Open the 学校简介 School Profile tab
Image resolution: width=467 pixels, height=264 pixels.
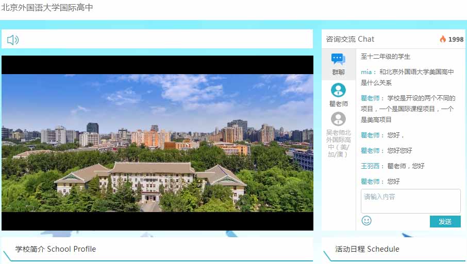click(x=56, y=249)
